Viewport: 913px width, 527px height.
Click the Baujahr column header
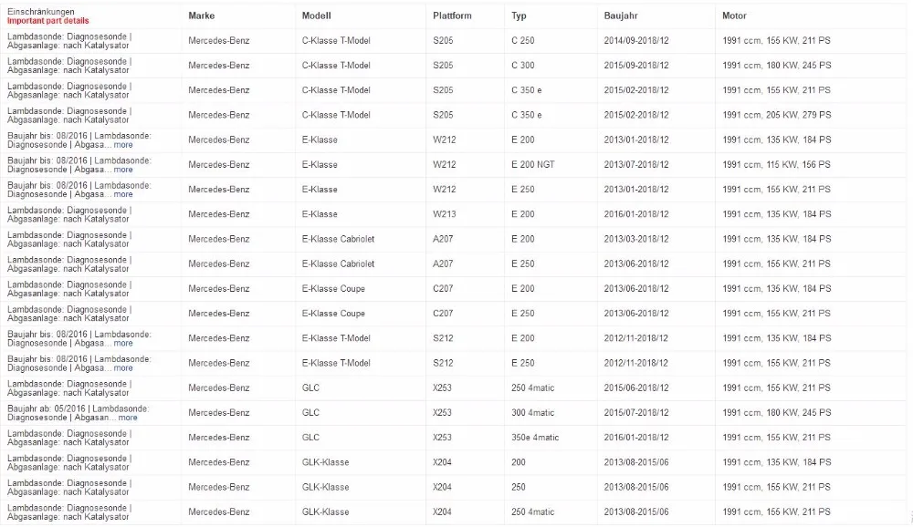621,15
